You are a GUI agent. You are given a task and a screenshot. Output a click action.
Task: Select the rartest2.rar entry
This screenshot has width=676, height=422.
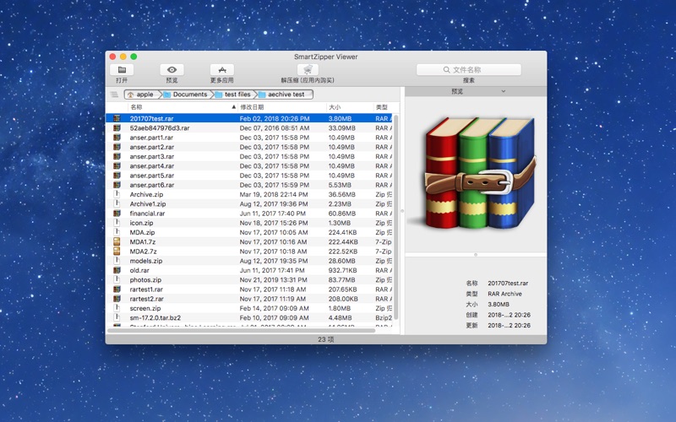(x=146, y=299)
